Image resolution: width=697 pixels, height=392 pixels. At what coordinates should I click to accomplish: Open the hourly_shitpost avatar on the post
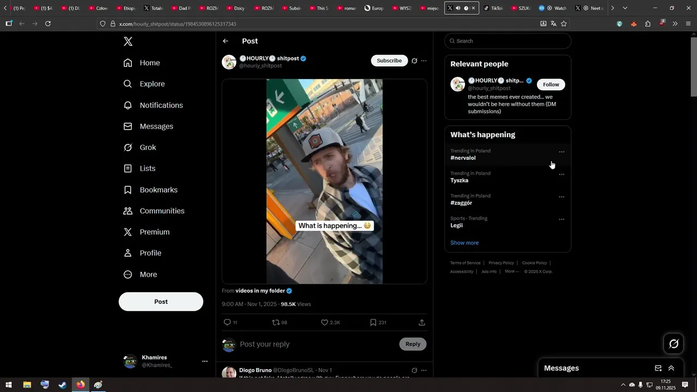click(x=229, y=62)
